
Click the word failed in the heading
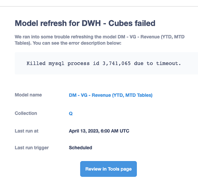[145, 23]
